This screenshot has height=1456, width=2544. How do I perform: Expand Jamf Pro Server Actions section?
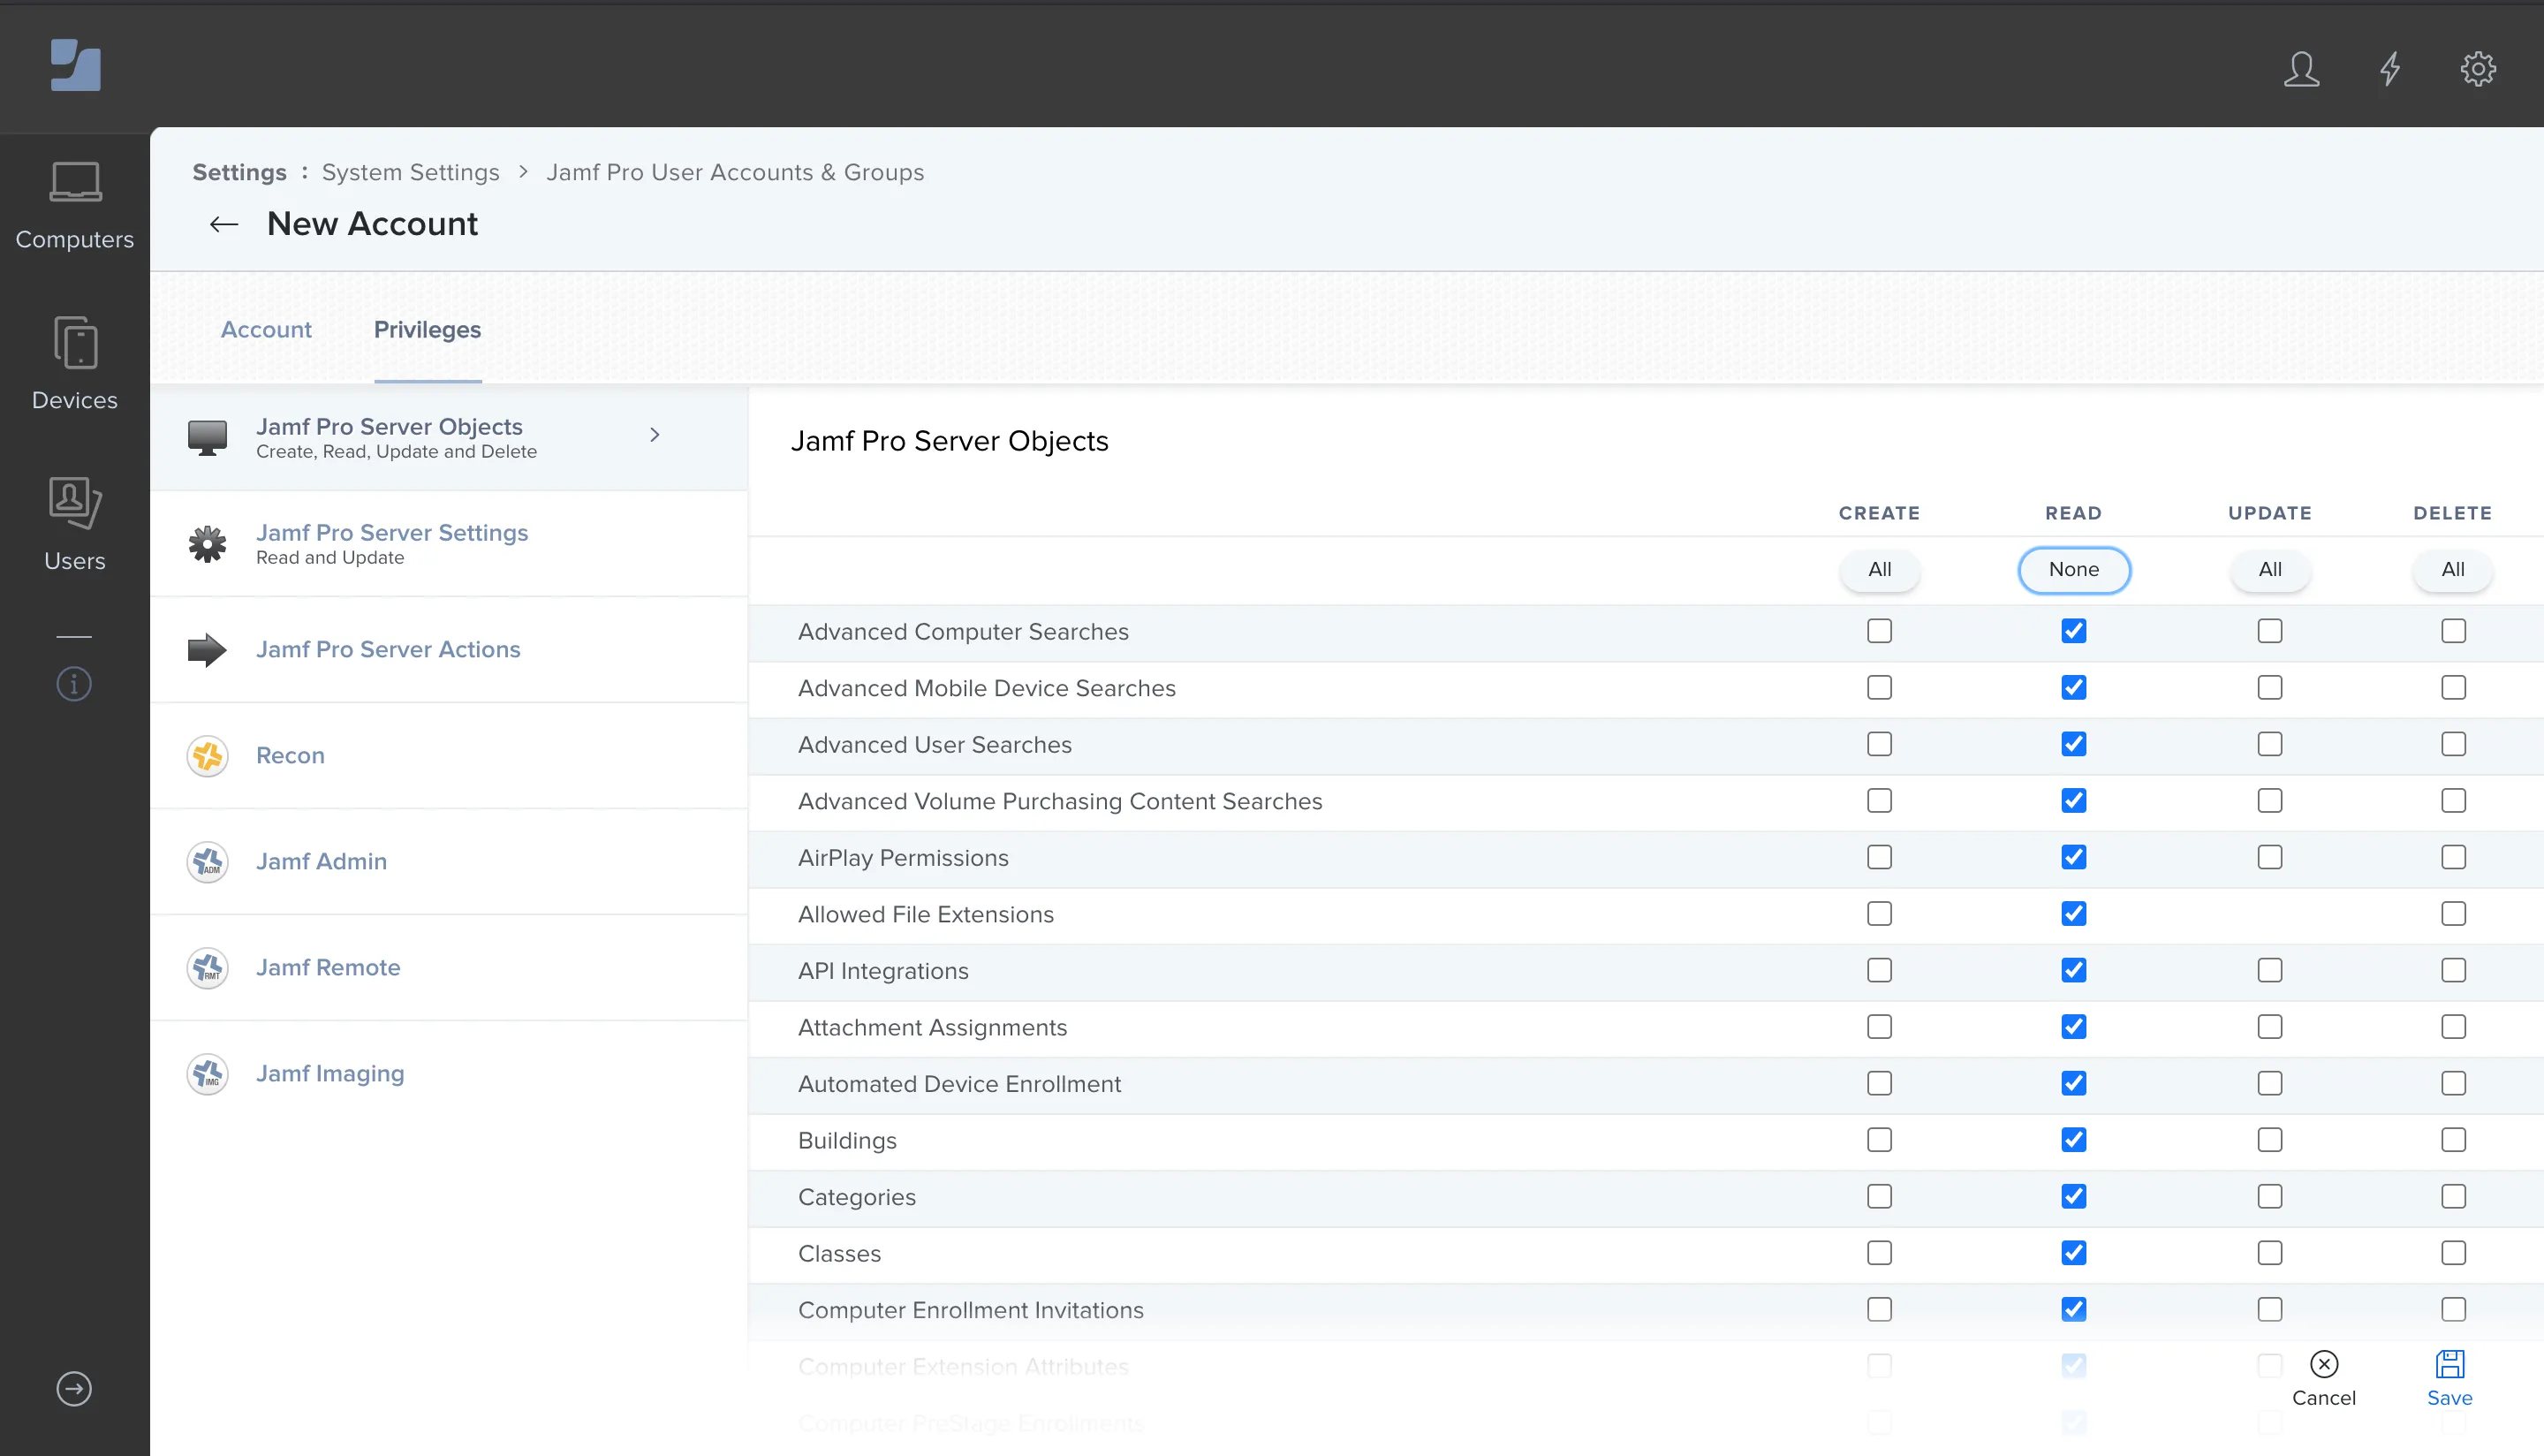point(386,648)
